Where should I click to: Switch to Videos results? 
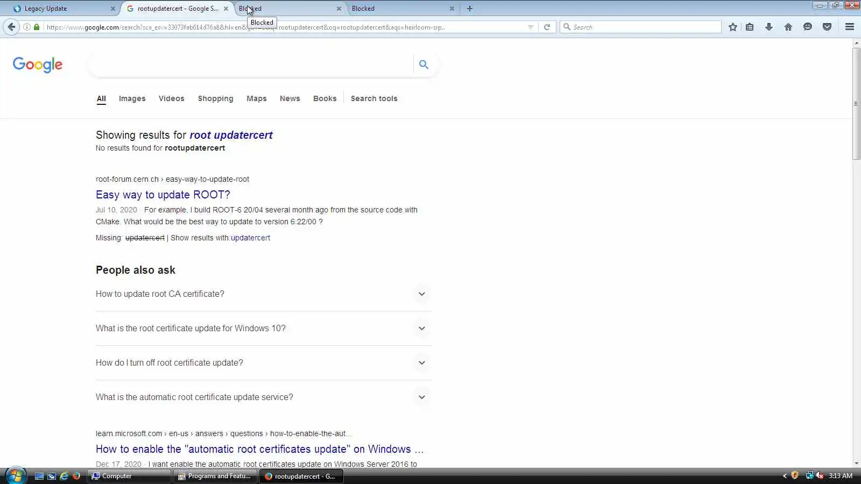click(172, 98)
